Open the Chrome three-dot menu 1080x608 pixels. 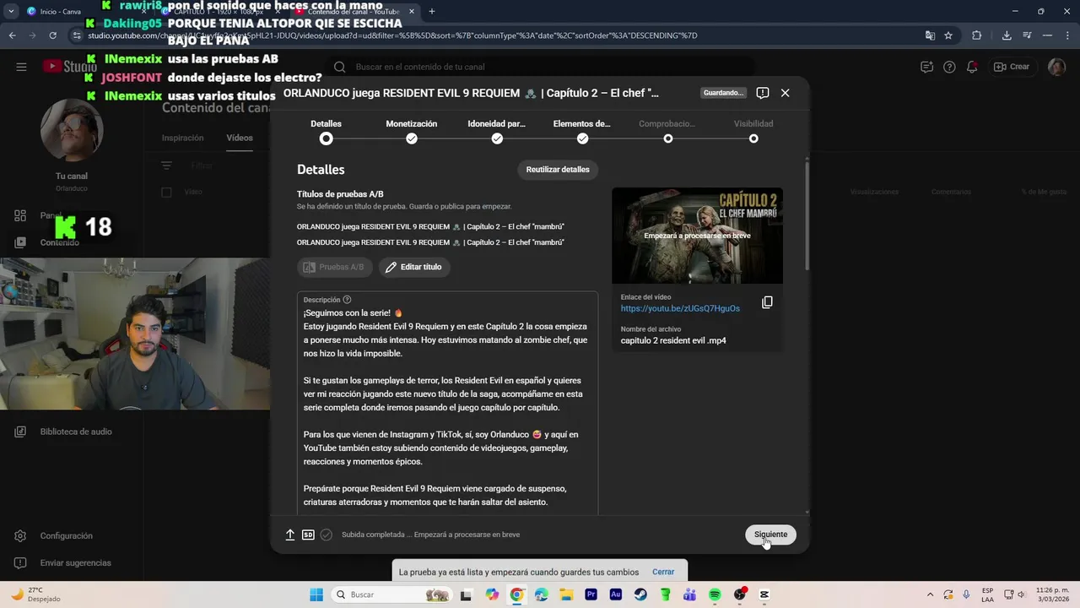[1067, 35]
